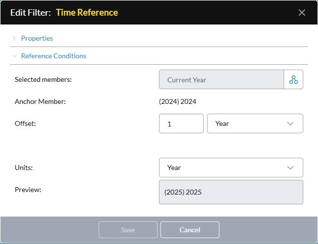This screenshot has height=244, width=318.
Task: Click the Preview box showing 2025
Action: pyautogui.click(x=231, y=192)
